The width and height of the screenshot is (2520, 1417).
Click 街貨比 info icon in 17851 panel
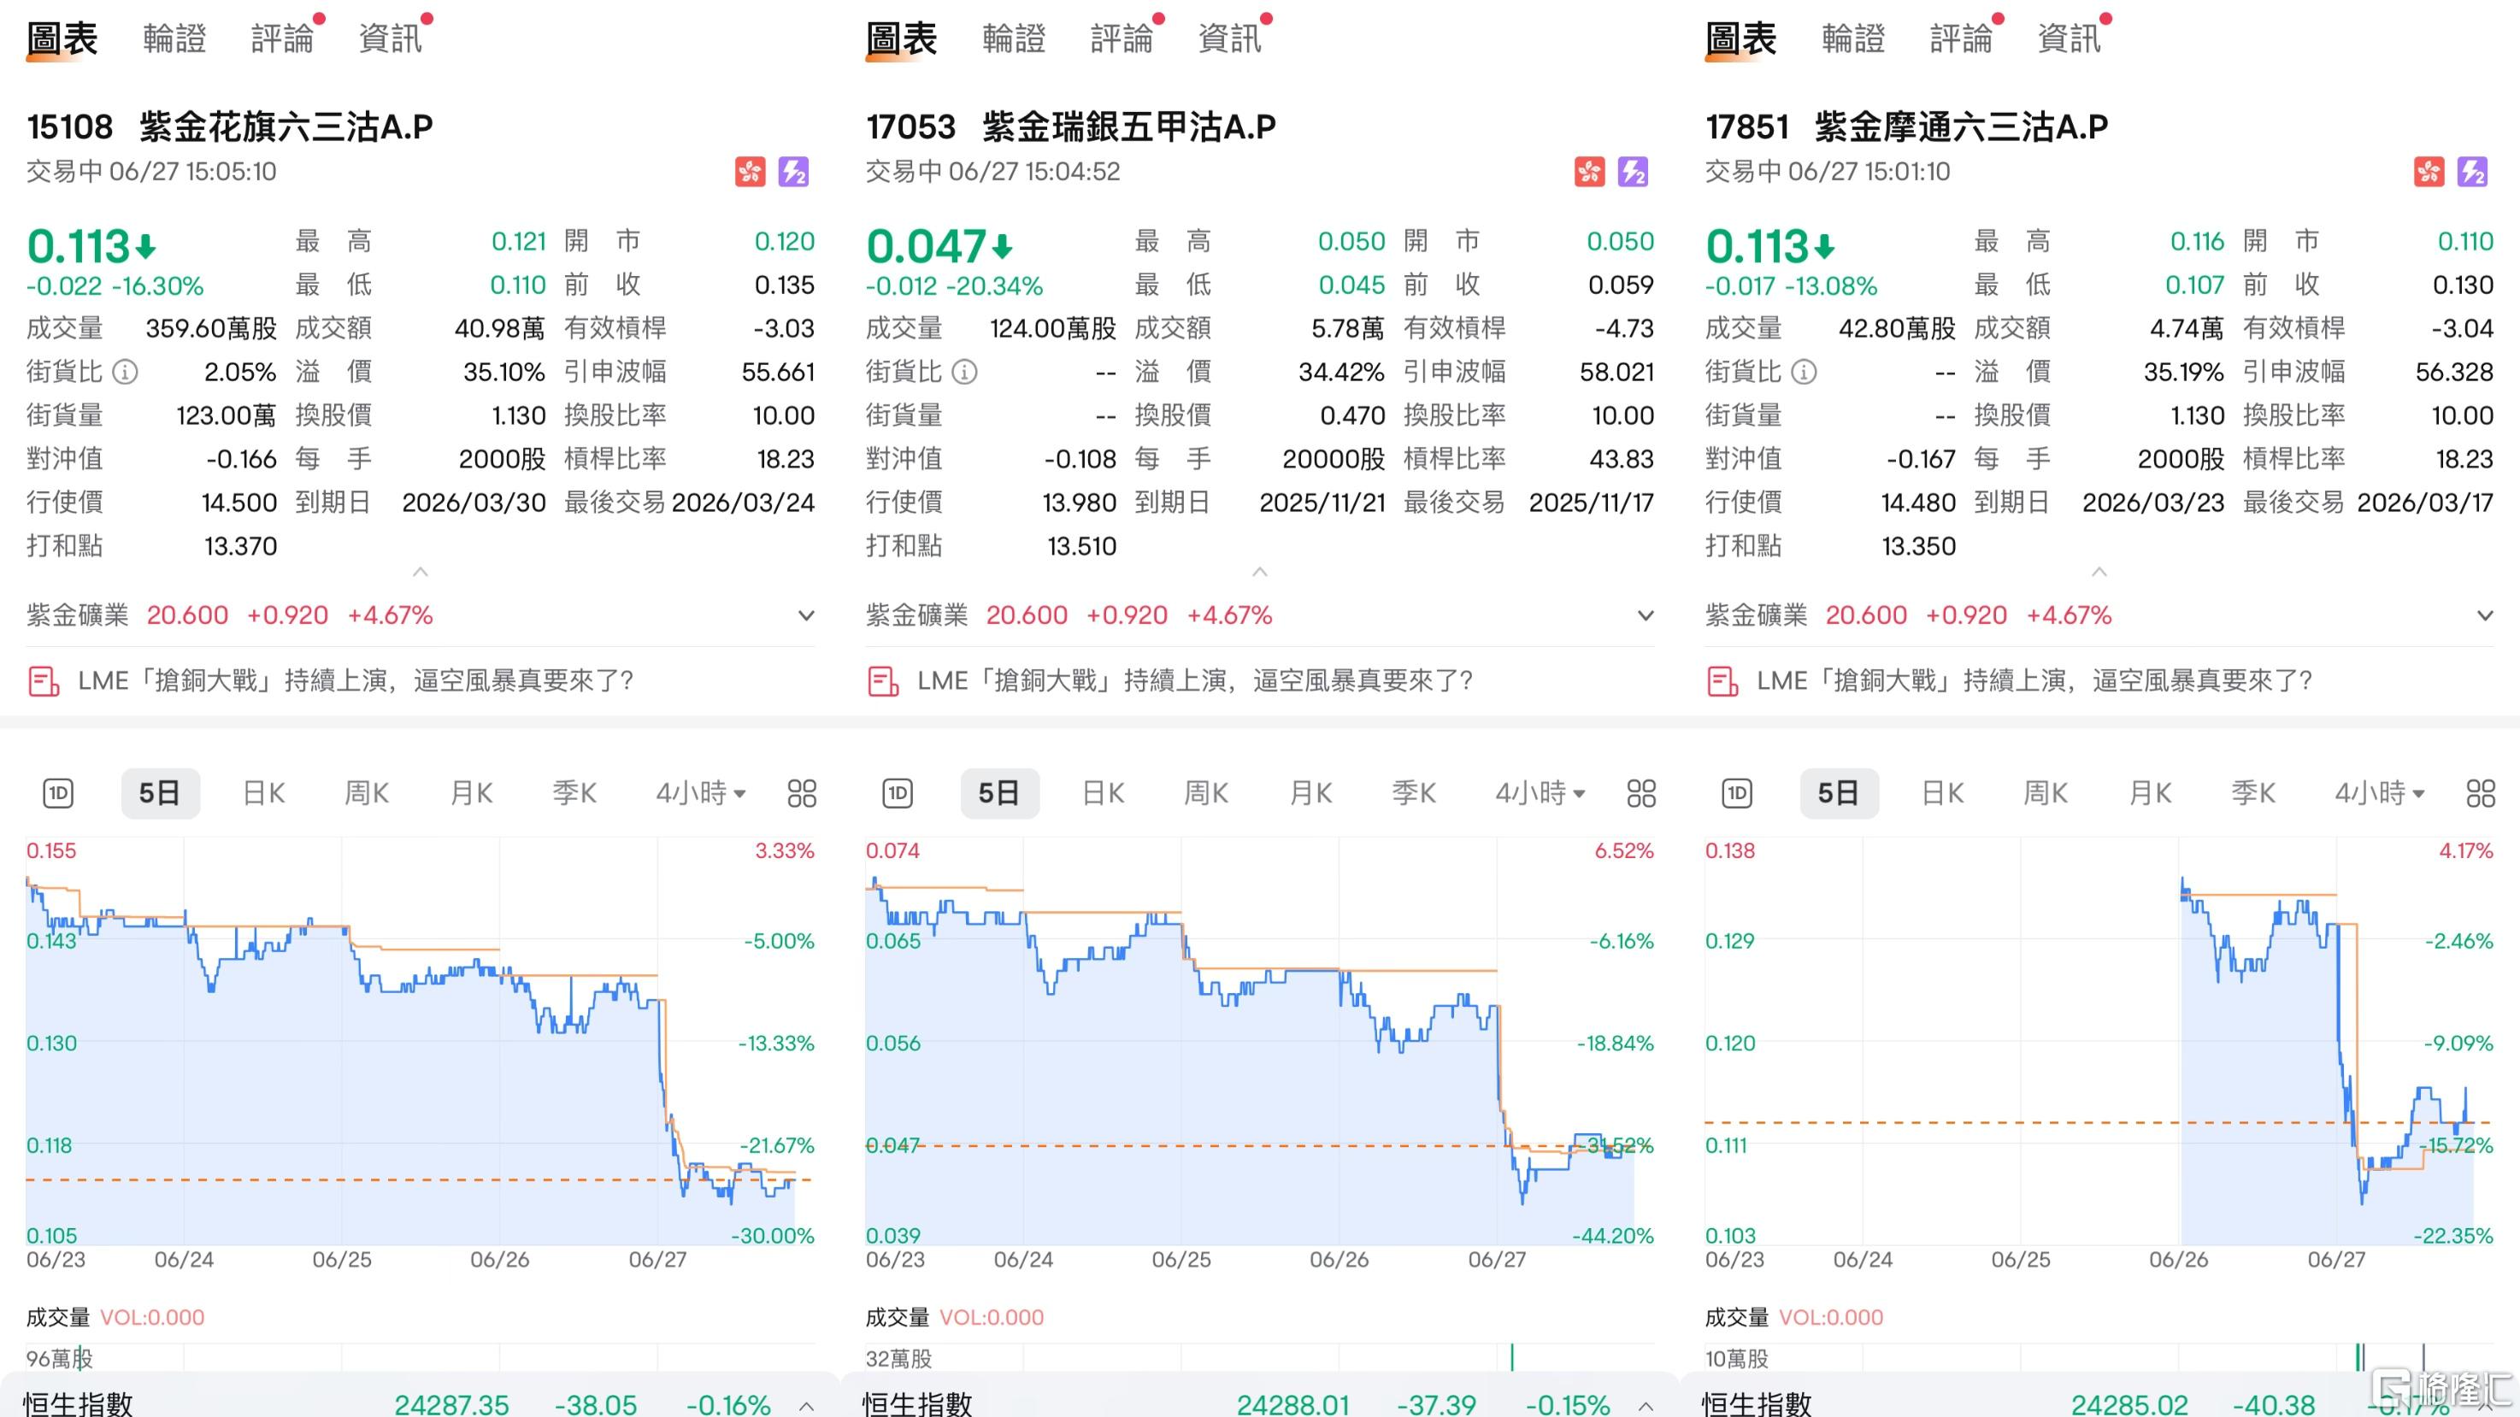(1804, 372)
